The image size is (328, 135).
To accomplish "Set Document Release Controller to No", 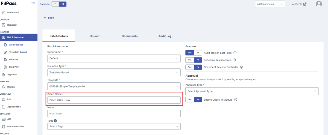I will pyautogui.click(x=198, y=67).
